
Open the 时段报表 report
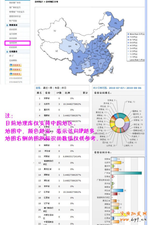pos(13,47)
